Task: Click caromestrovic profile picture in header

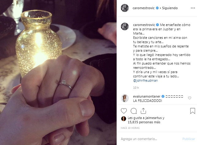Action: tap(125, 8)
